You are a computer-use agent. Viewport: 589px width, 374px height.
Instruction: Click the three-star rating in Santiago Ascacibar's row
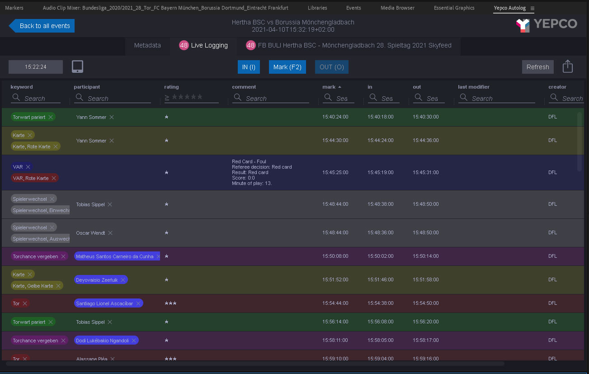coord(170,303)
